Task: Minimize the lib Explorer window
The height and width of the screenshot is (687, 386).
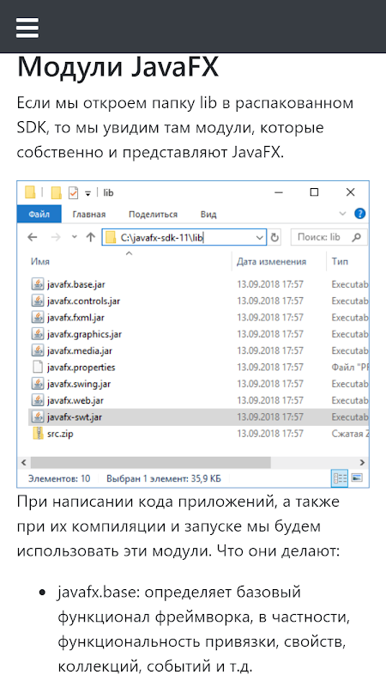Action: pos(278,192)
